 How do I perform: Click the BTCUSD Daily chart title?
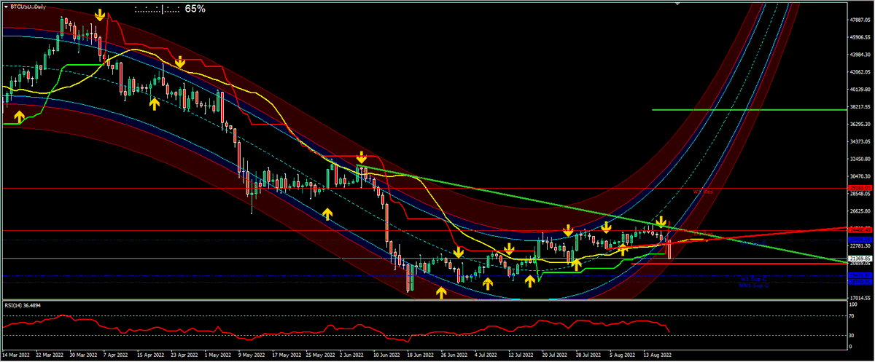pyautogui.click(x=29, y=5)
